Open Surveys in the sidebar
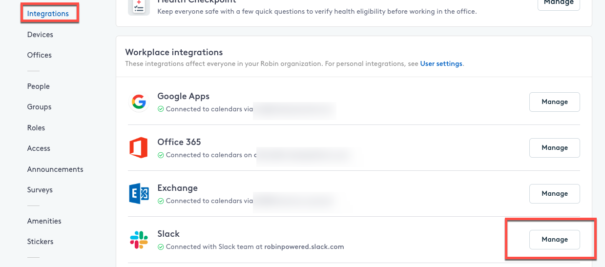 (x=40, y=190)
